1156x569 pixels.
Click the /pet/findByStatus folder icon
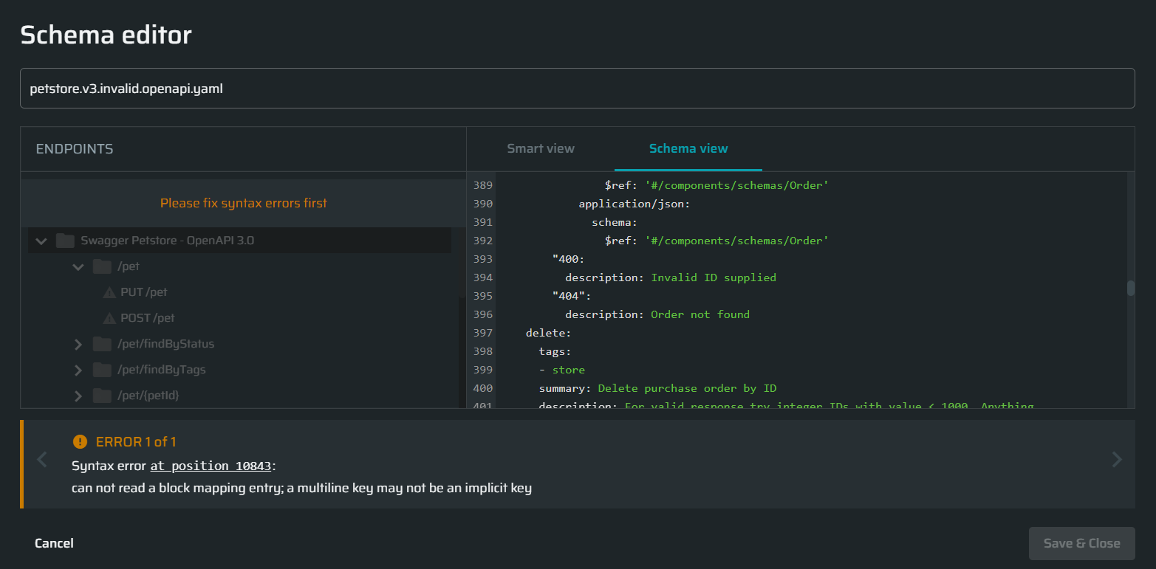click(102, 344)
